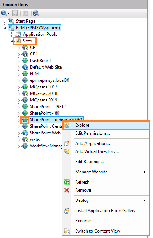Select Install Application From Gallery

tap(106, 211)
